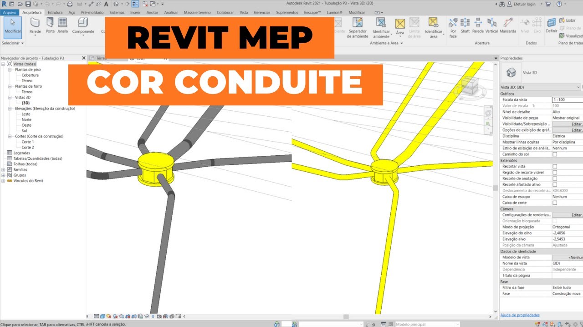Image resolution: width=583 pixels, height=327 pixels.
Task: Select the Shaft opening tool
Action: pos(465,25)
